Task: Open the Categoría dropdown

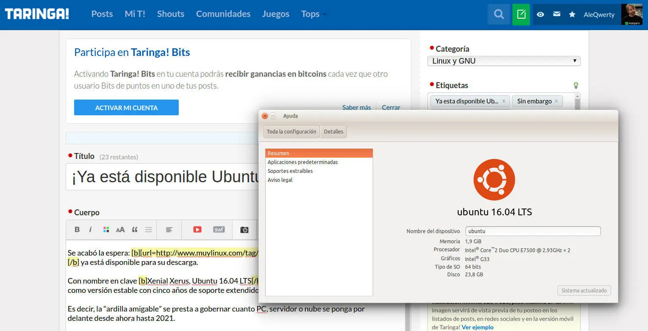Action: pyautogui.click(x=504, y=61)
